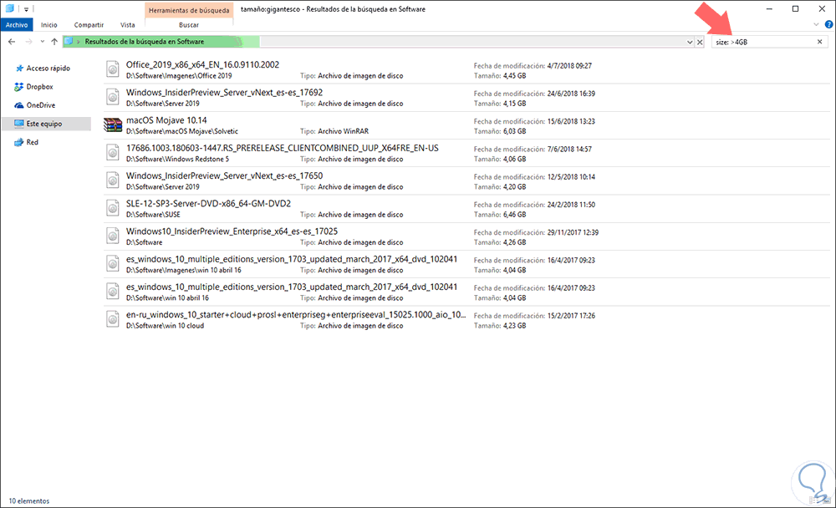Switch to the Vista tab

(x=127, y=24)
